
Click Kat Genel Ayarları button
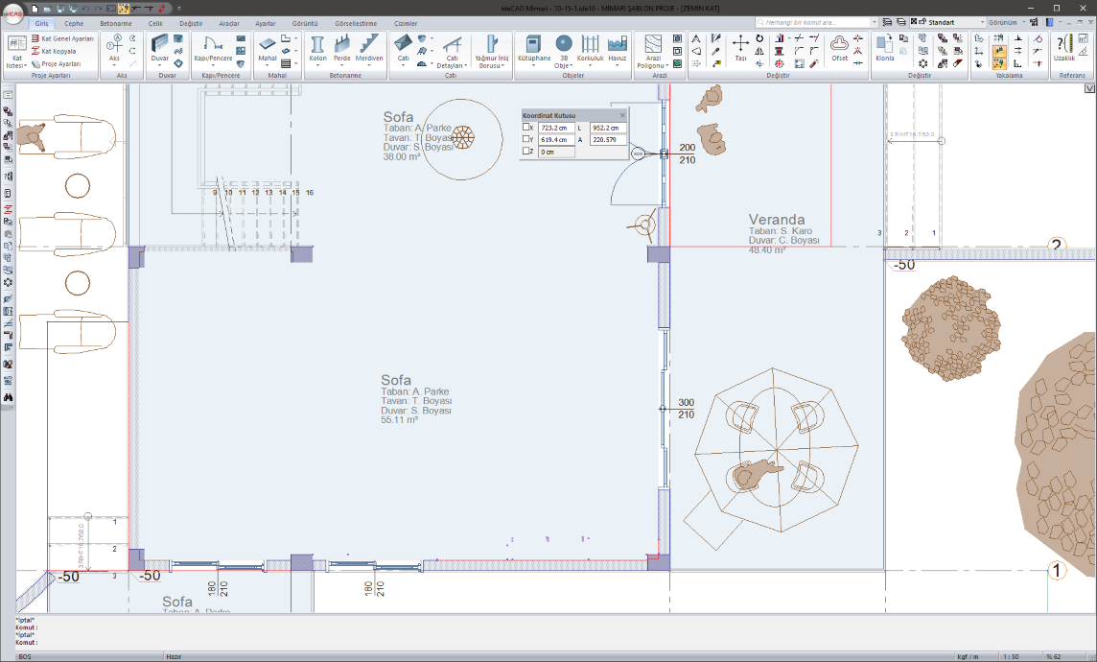pyautogui.click(x=63, y=38)
